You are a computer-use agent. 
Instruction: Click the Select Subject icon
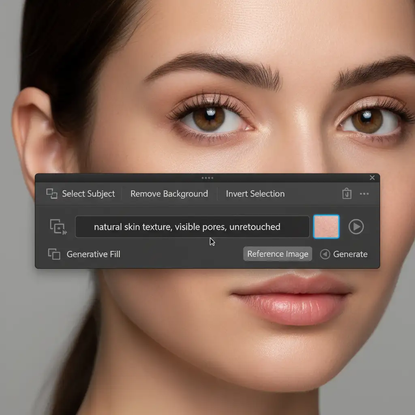(51, 194)
